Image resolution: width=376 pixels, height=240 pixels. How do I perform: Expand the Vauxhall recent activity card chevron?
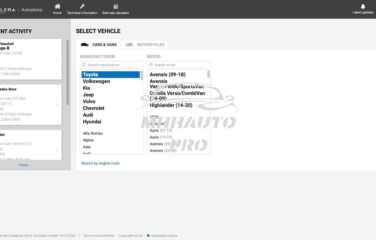(57, 59)
